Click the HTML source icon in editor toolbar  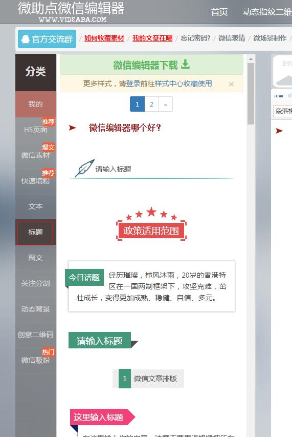pos(279,96)
